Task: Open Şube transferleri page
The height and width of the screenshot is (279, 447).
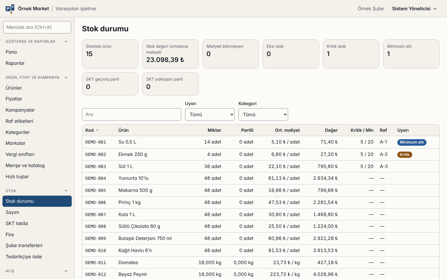Action: click(x=37, y=246)
